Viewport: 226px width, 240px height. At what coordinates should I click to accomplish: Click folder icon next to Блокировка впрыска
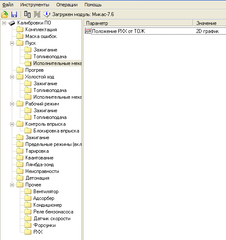click(x=28, y=131)
